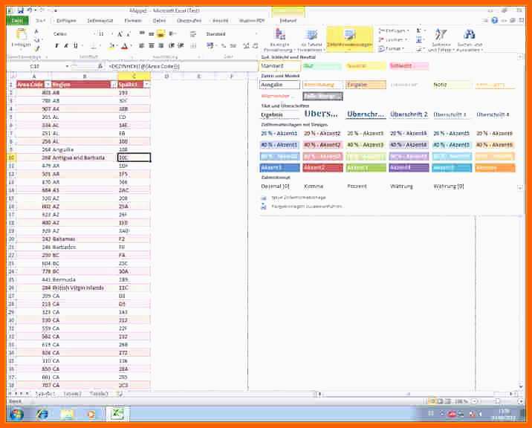The width and height of the screenshot is (532, 428).
Task: Apply the Standard cell style
Action: click(280, 66)
